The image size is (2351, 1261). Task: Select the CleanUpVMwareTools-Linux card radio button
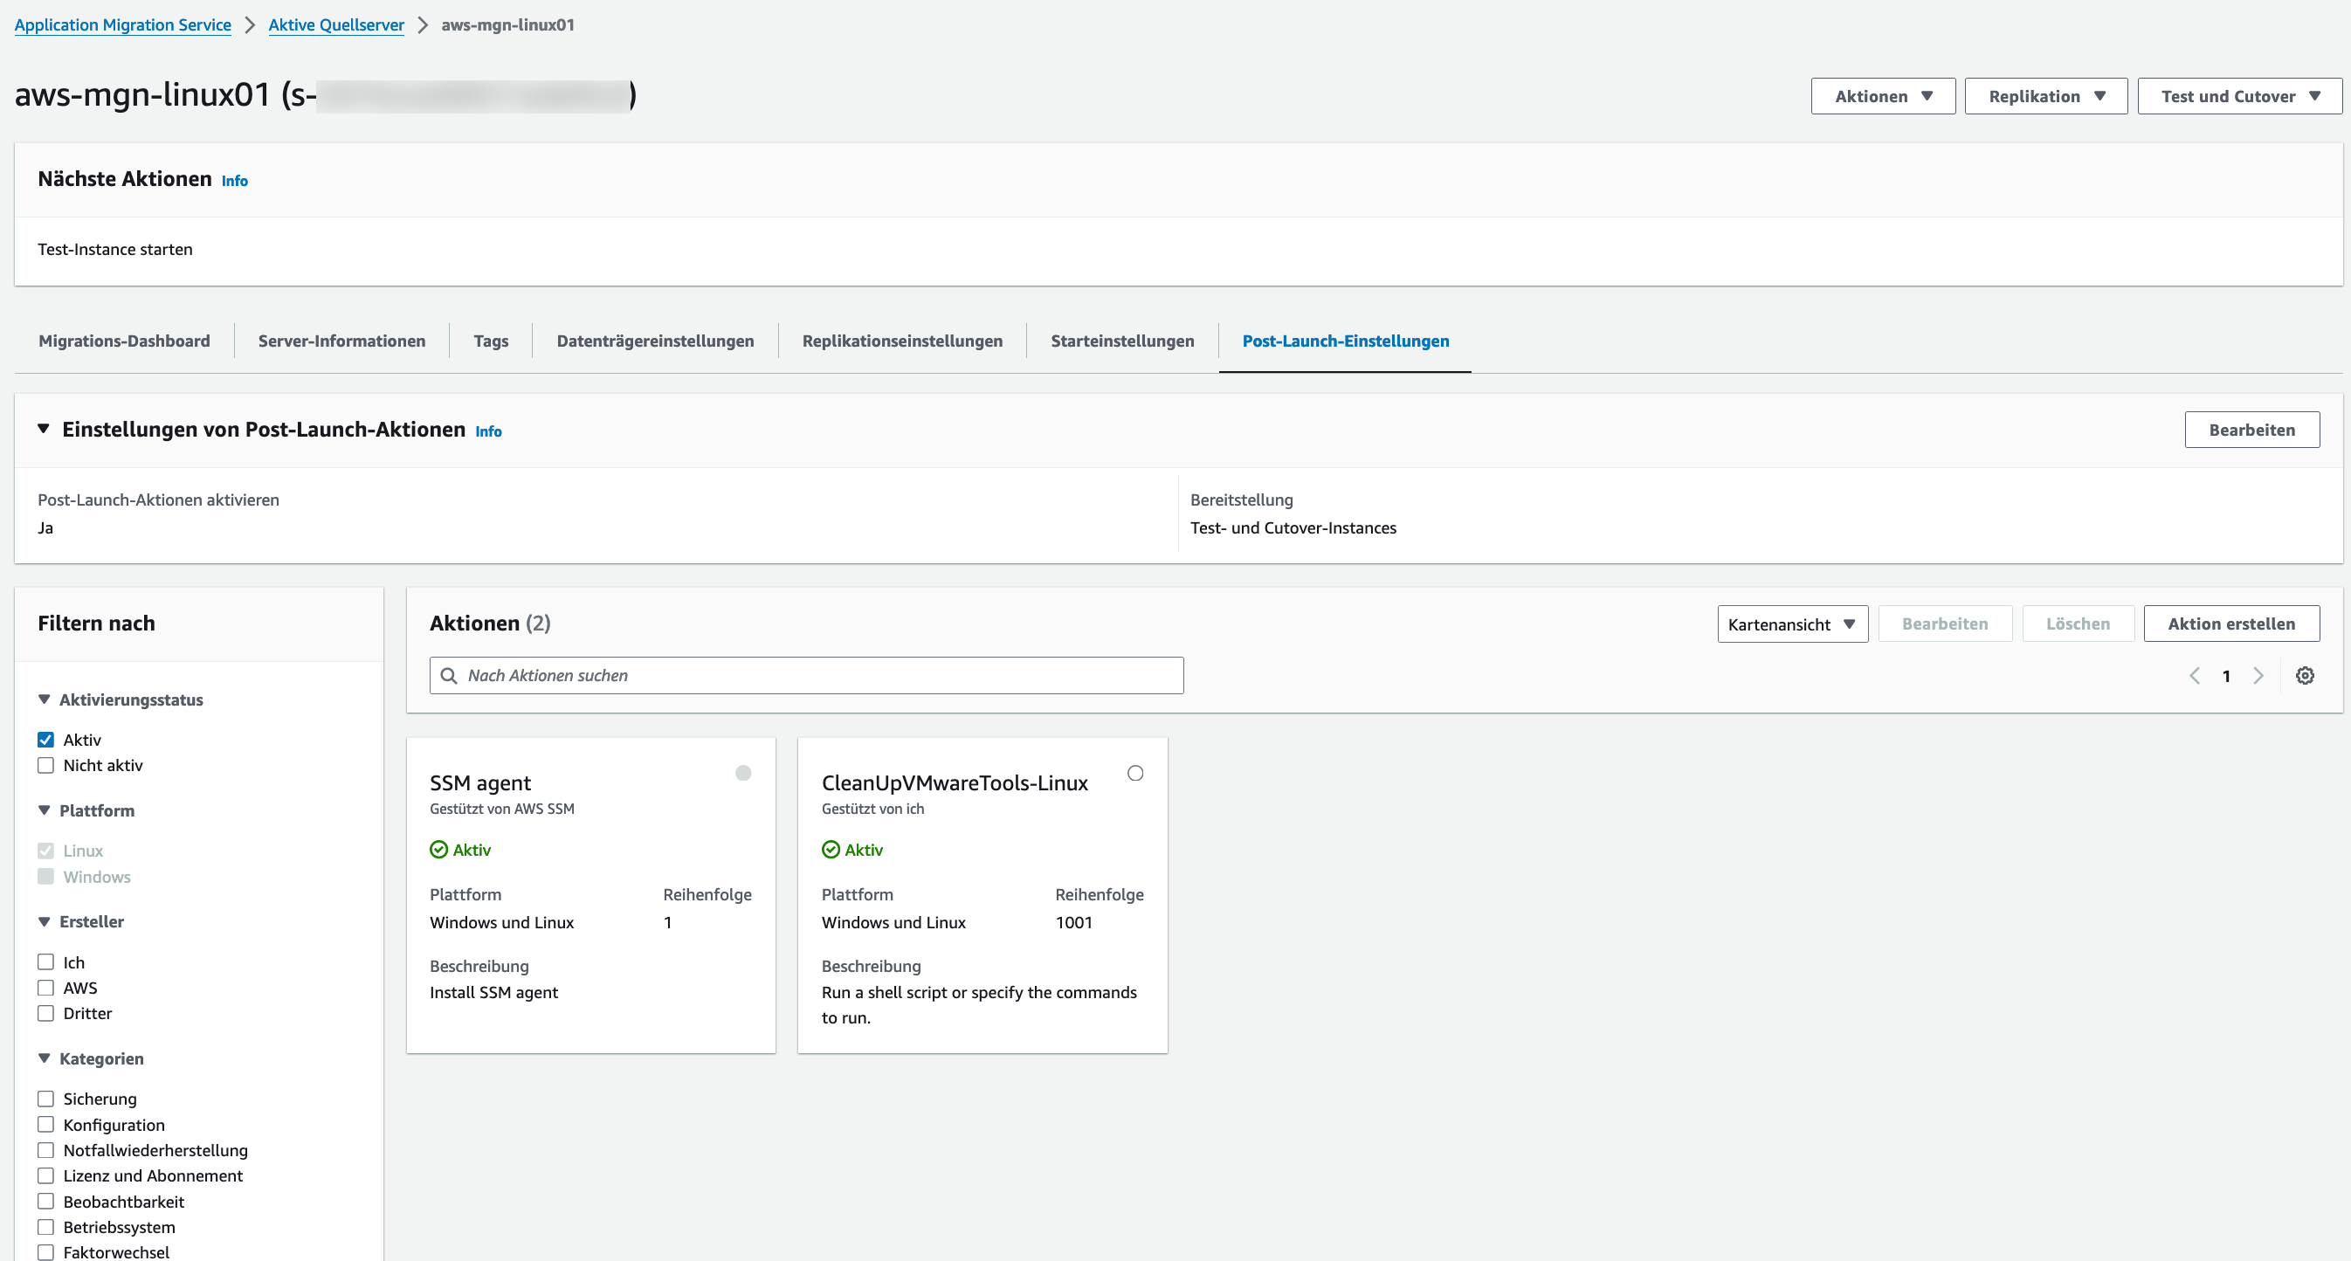[1134, 773]
